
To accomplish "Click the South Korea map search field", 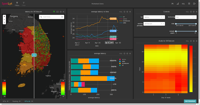I will click(51, 17).
